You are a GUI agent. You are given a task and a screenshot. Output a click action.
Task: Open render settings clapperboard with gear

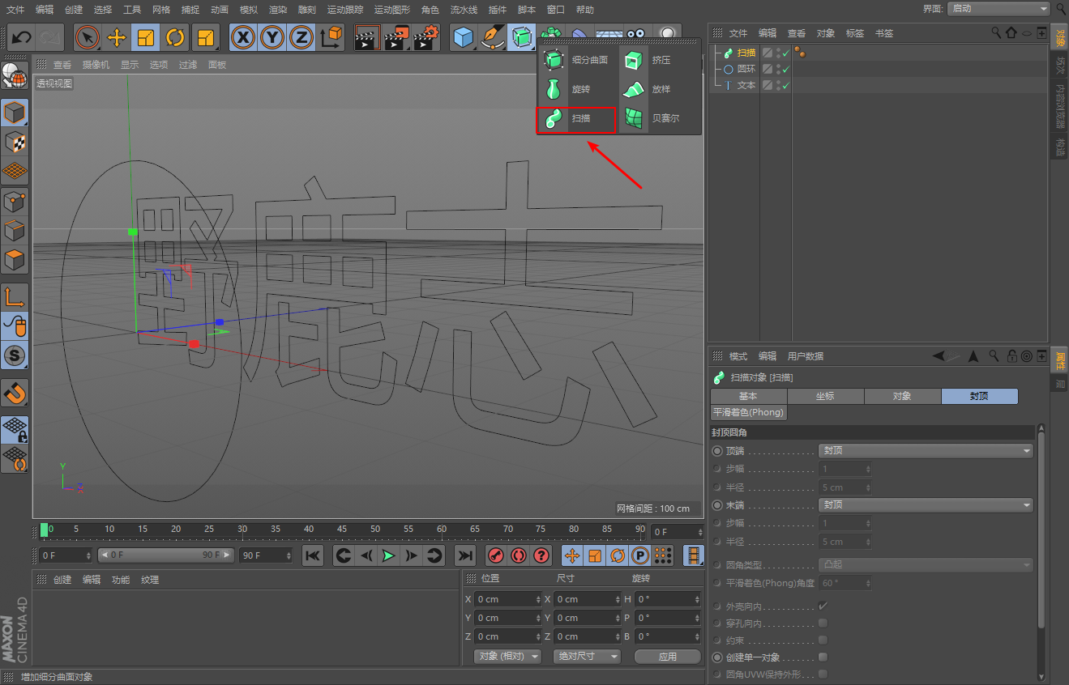[426, 37]
